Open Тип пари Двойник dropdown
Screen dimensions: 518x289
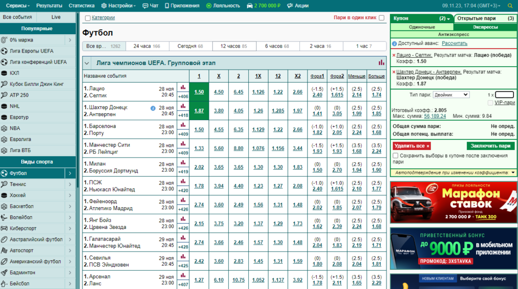click(x=451, y=94)
